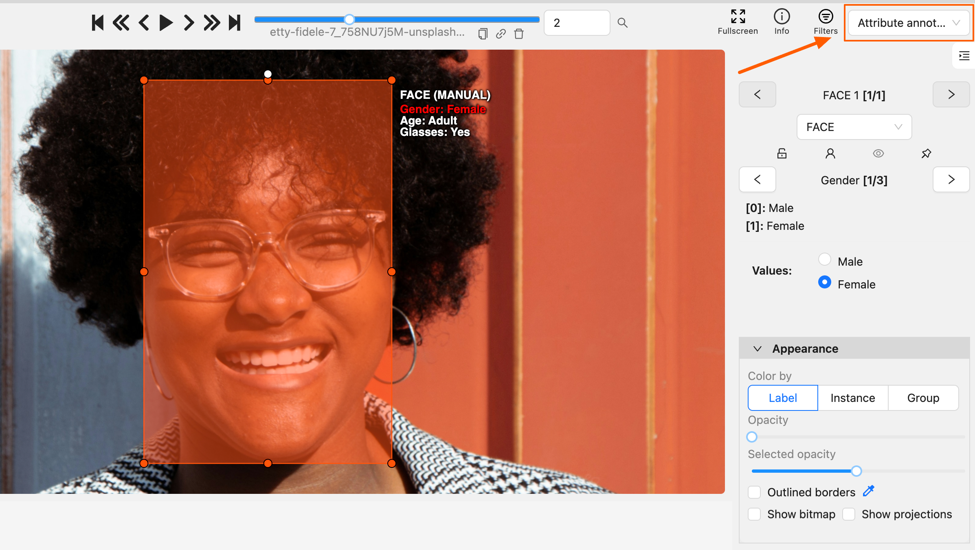
Task: Select the Male radio button
Action: point(824,260)
